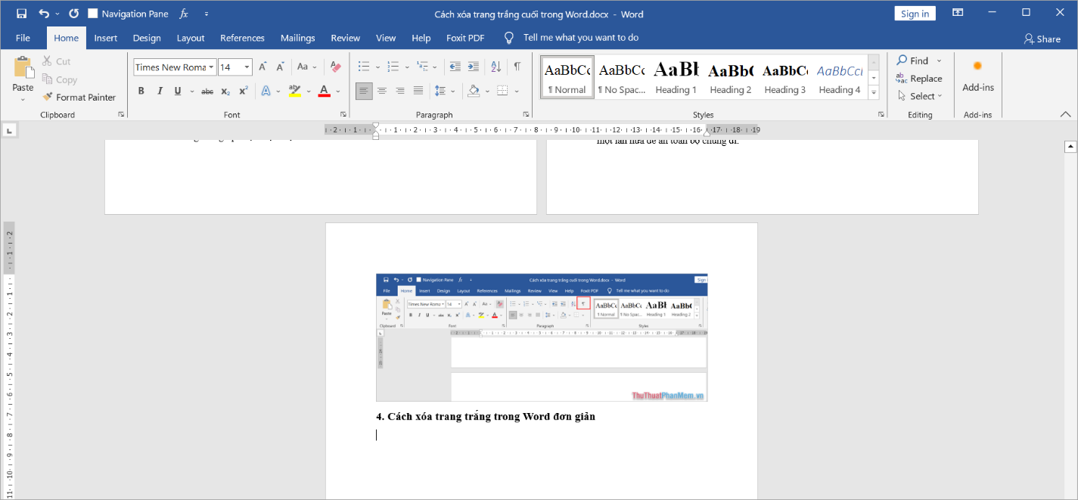Click the red font color swatch
Screen dimensions: 1078x500
(324, 91)
